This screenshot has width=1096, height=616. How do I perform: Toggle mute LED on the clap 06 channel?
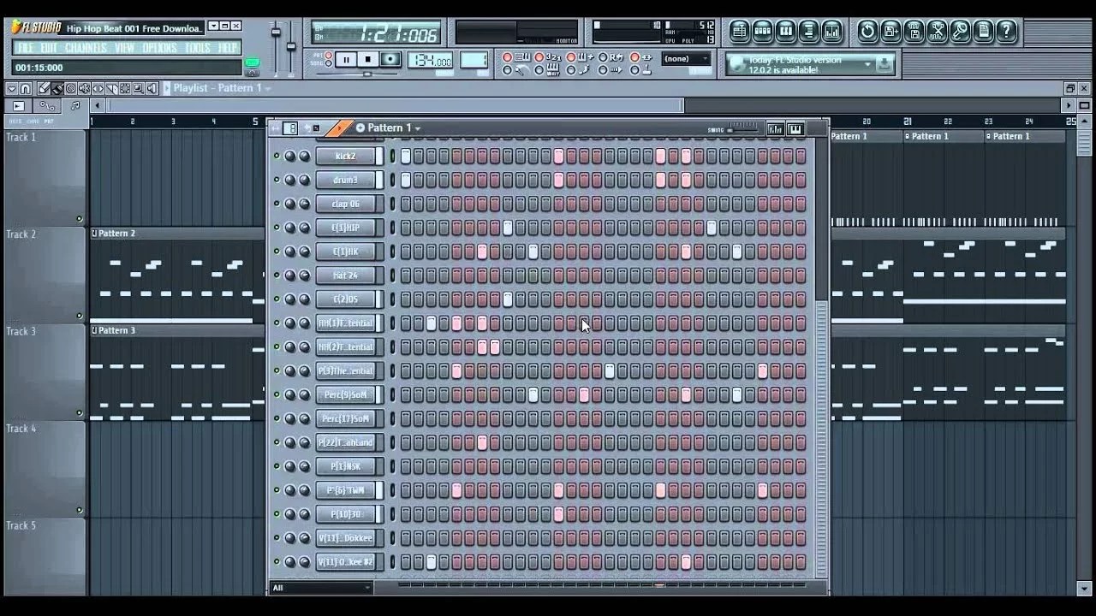tap(276, 204)
